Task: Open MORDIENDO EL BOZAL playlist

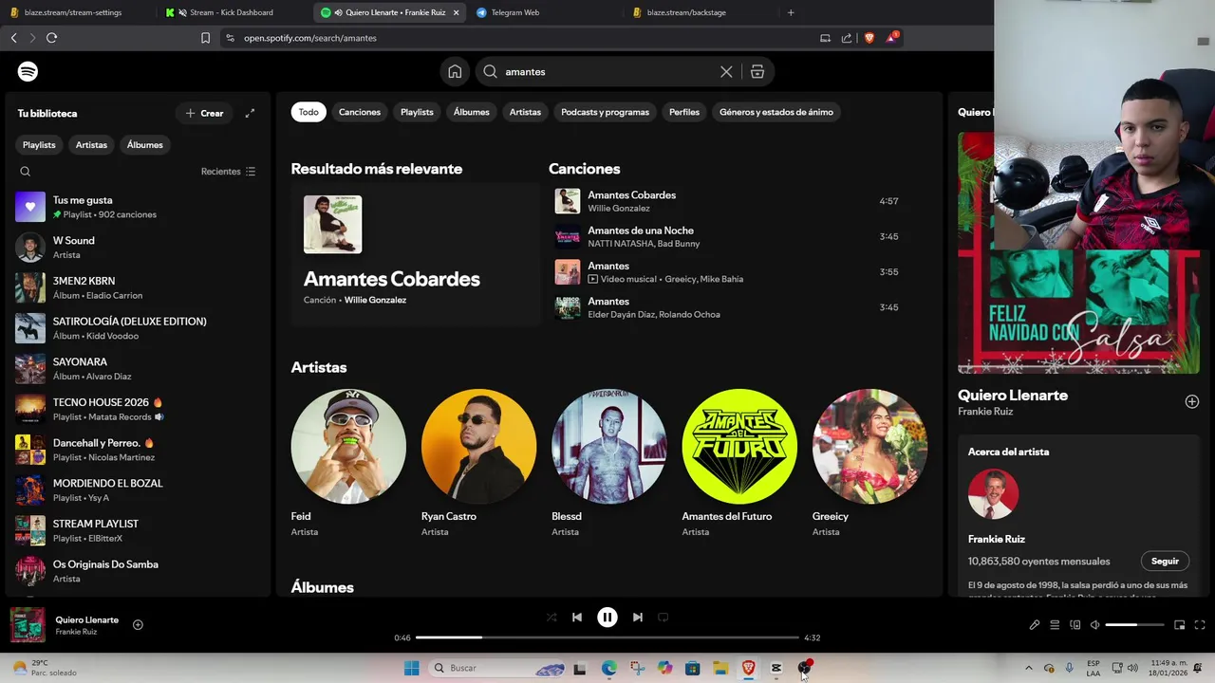Action: click(138, 490)
